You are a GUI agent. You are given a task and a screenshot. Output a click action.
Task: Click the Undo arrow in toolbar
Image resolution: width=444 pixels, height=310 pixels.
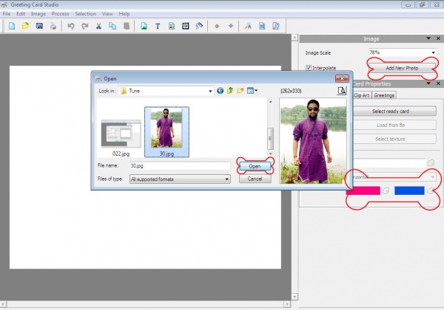[x=71, y=26]
